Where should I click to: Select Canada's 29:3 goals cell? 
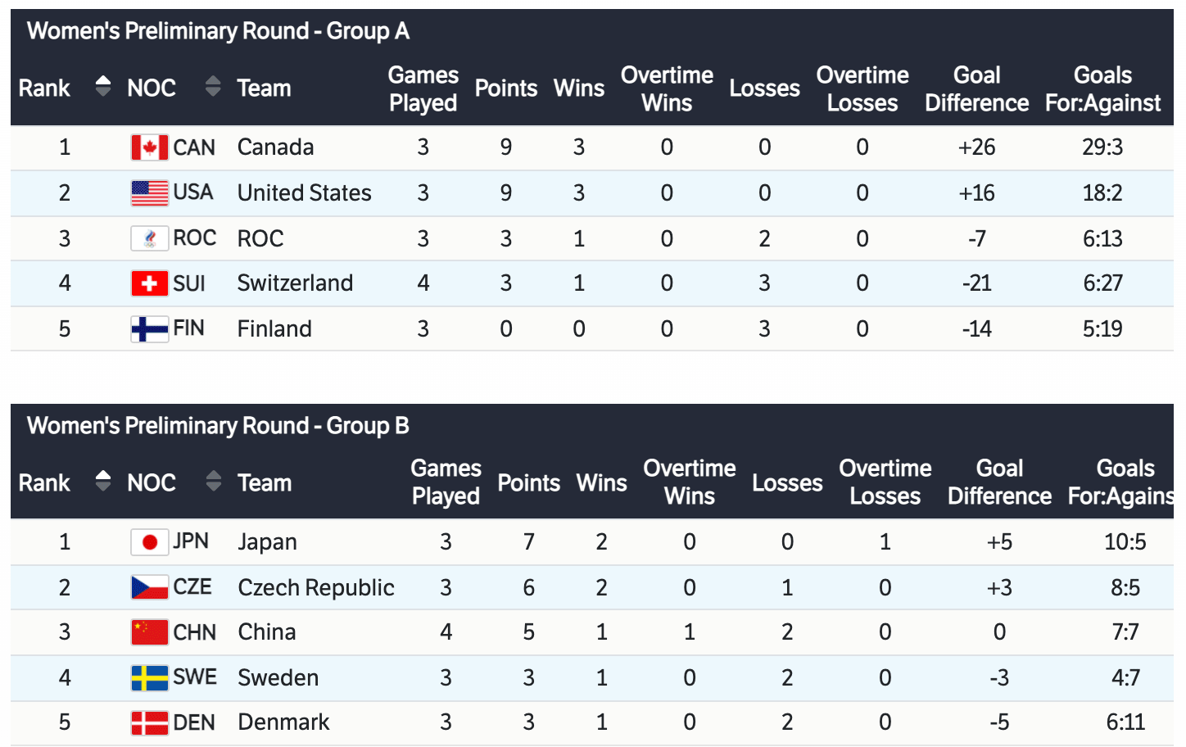(1102, 147)
